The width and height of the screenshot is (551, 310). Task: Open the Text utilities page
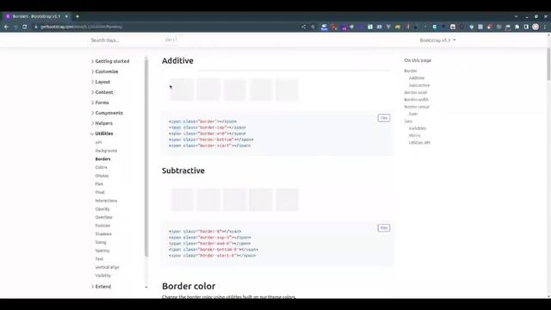[x=99, y=258]
